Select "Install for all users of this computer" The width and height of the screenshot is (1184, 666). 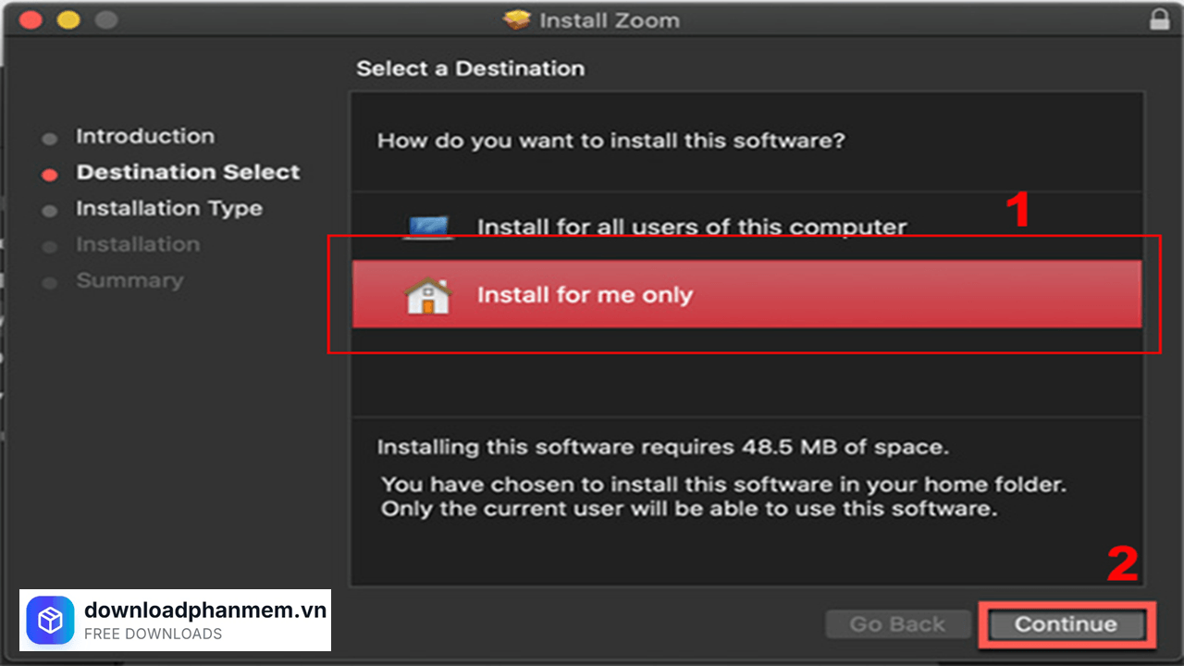click(x=691, y=228)
